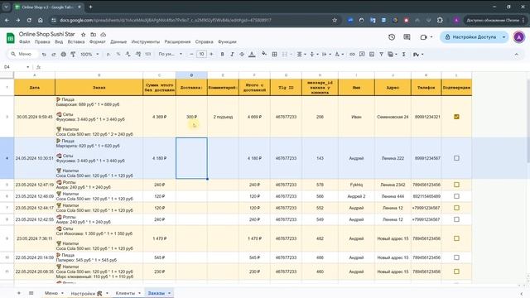Open version history clock icon
The width and height of the screenshot is (530, 298).
[x=392, y=37]
